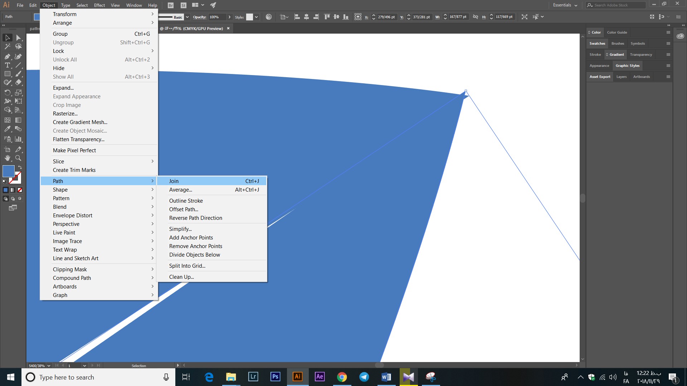Select the Pen tool
Image resolution: width=687 pixels, height=386 pixels.
coord(7,56)
